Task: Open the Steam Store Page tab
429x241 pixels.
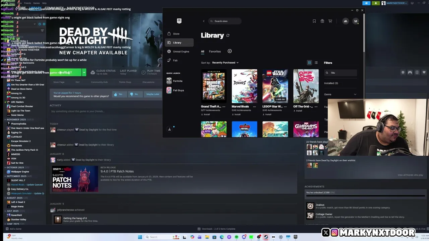Action: click(59, 82)
